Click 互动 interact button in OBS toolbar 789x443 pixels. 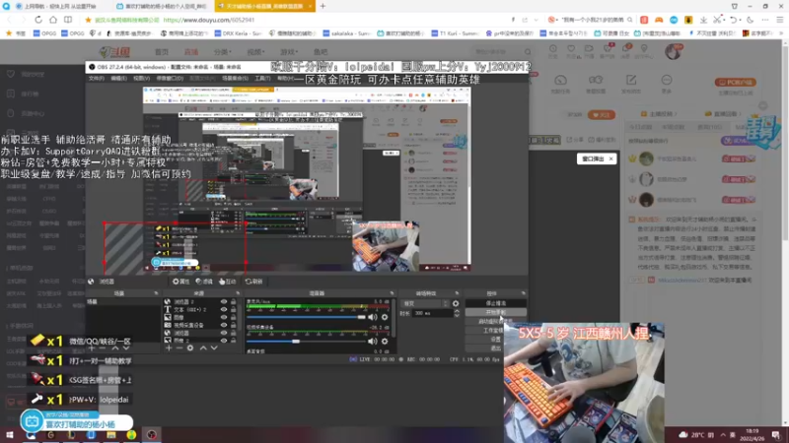click(228, 282)
